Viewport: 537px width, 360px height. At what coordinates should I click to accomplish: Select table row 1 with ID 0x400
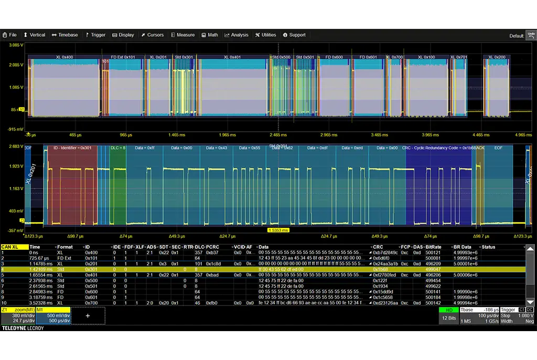pos(263,253)
